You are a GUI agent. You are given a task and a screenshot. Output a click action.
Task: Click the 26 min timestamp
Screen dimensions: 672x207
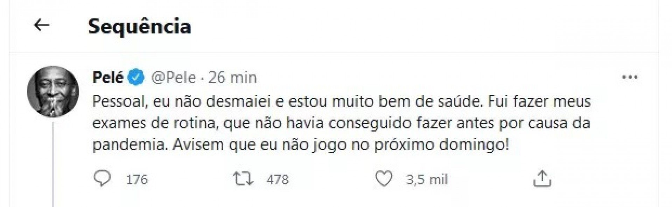[x=233, y=77]
